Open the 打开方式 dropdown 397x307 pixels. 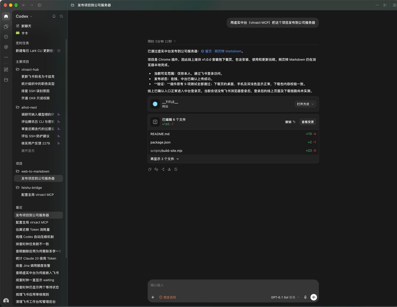pos(305,104)
